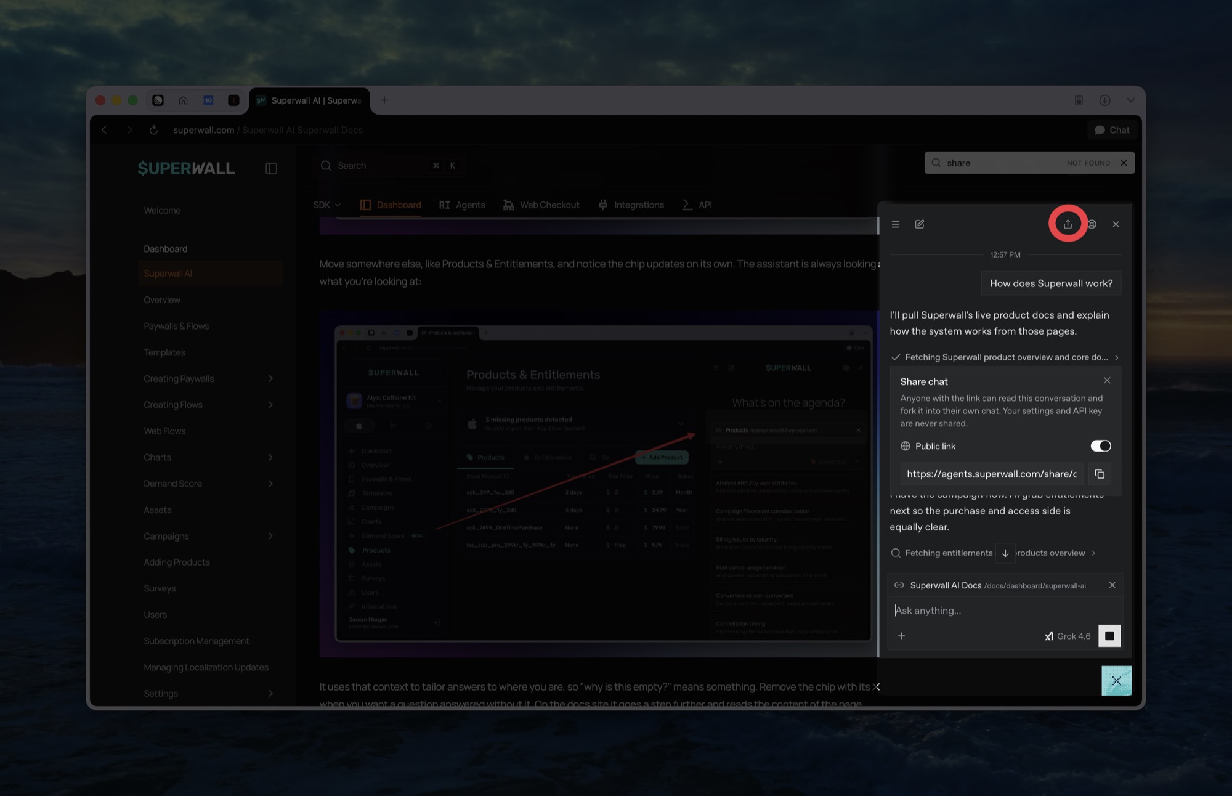Open the pinned blue 10 tab
This screenshot has height=796, width=1232.
pos(208,100)
